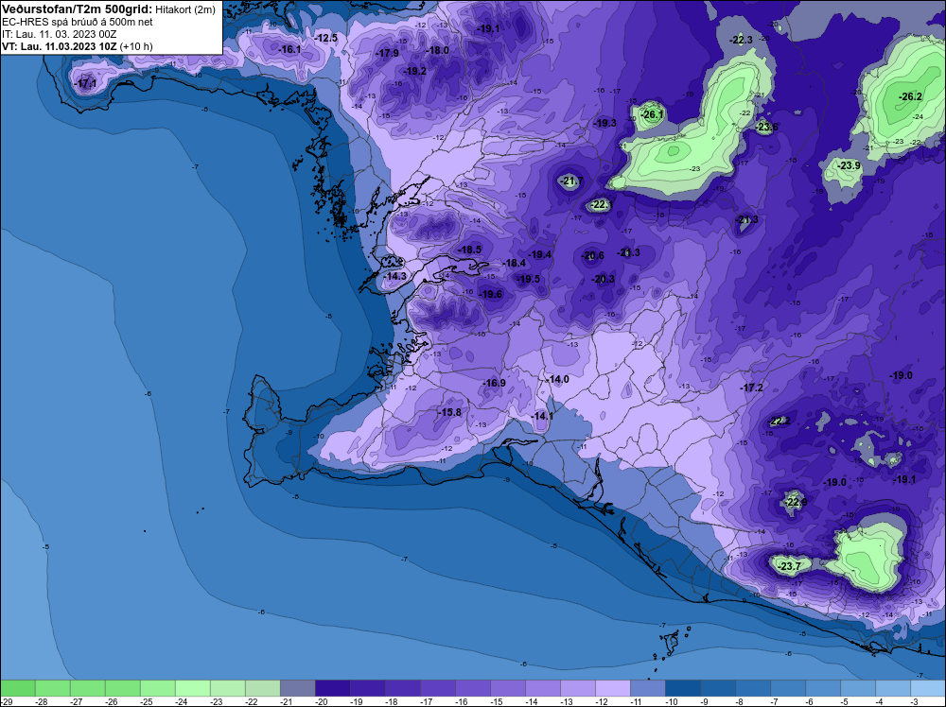This screenshot has height=707, width=946.
Task: Click the -24 legend color swatch
Action: point(192,688)
